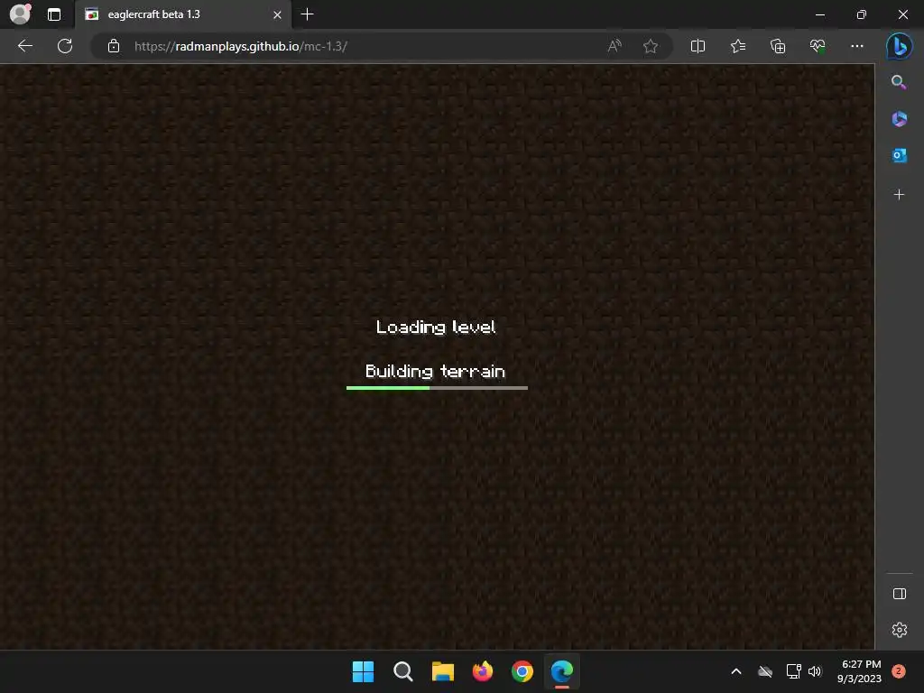Open Browser essentials heart icon
Image resolution: width=924 pixels, height=693 pixels.
818,46
